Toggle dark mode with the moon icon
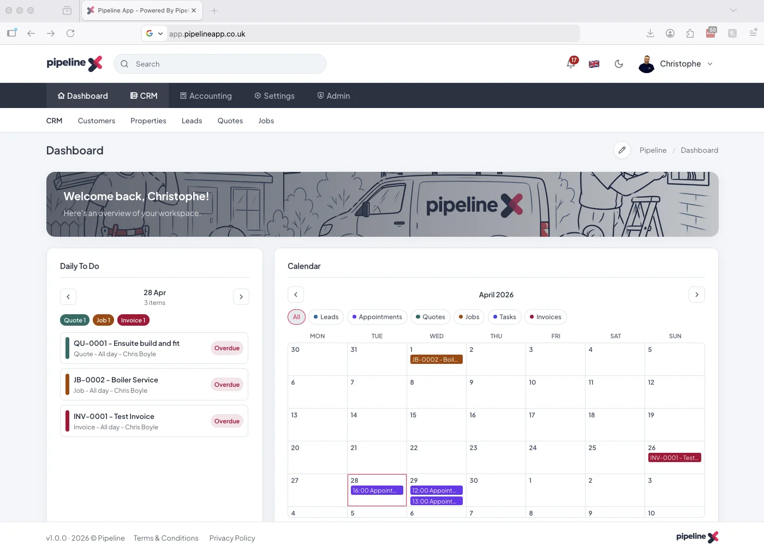Screen dimensions: 764x551 tap(619, 64)
